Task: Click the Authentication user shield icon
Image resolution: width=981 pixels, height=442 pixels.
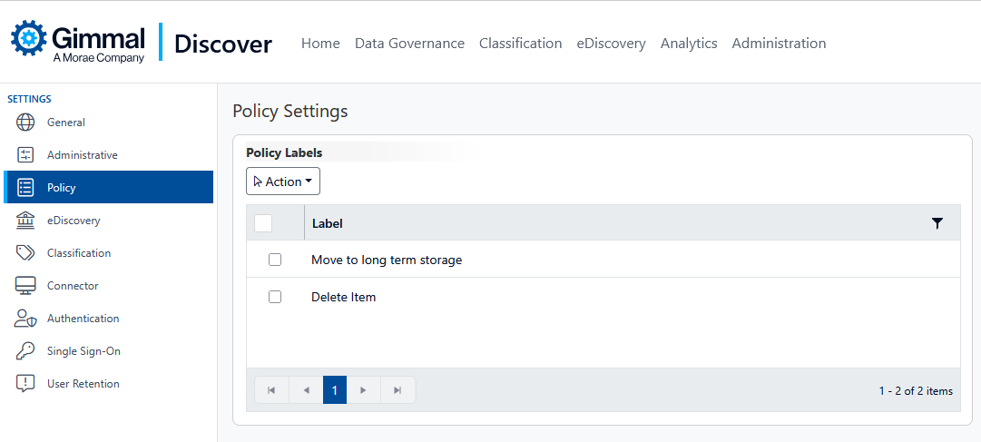Action: coord(26,319)
